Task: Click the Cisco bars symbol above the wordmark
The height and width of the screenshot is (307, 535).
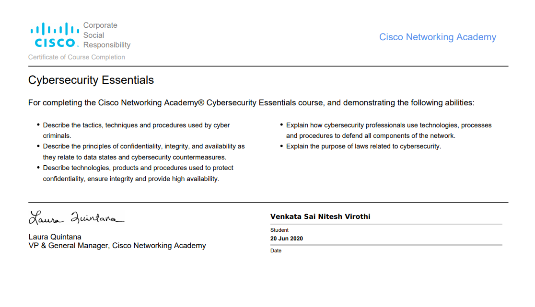Action: 55,29
